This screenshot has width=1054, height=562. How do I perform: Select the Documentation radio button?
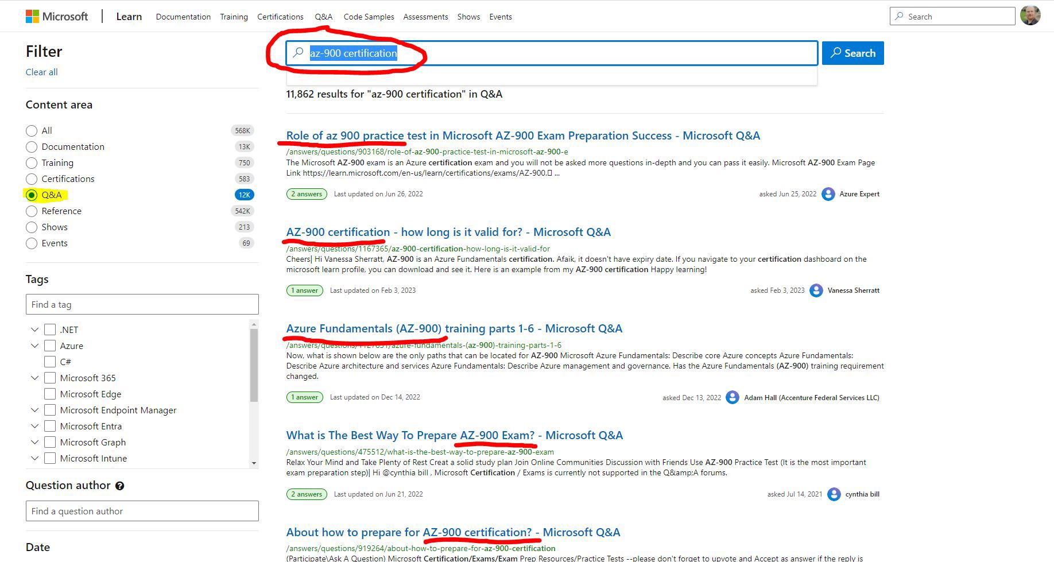pos(32,147)
